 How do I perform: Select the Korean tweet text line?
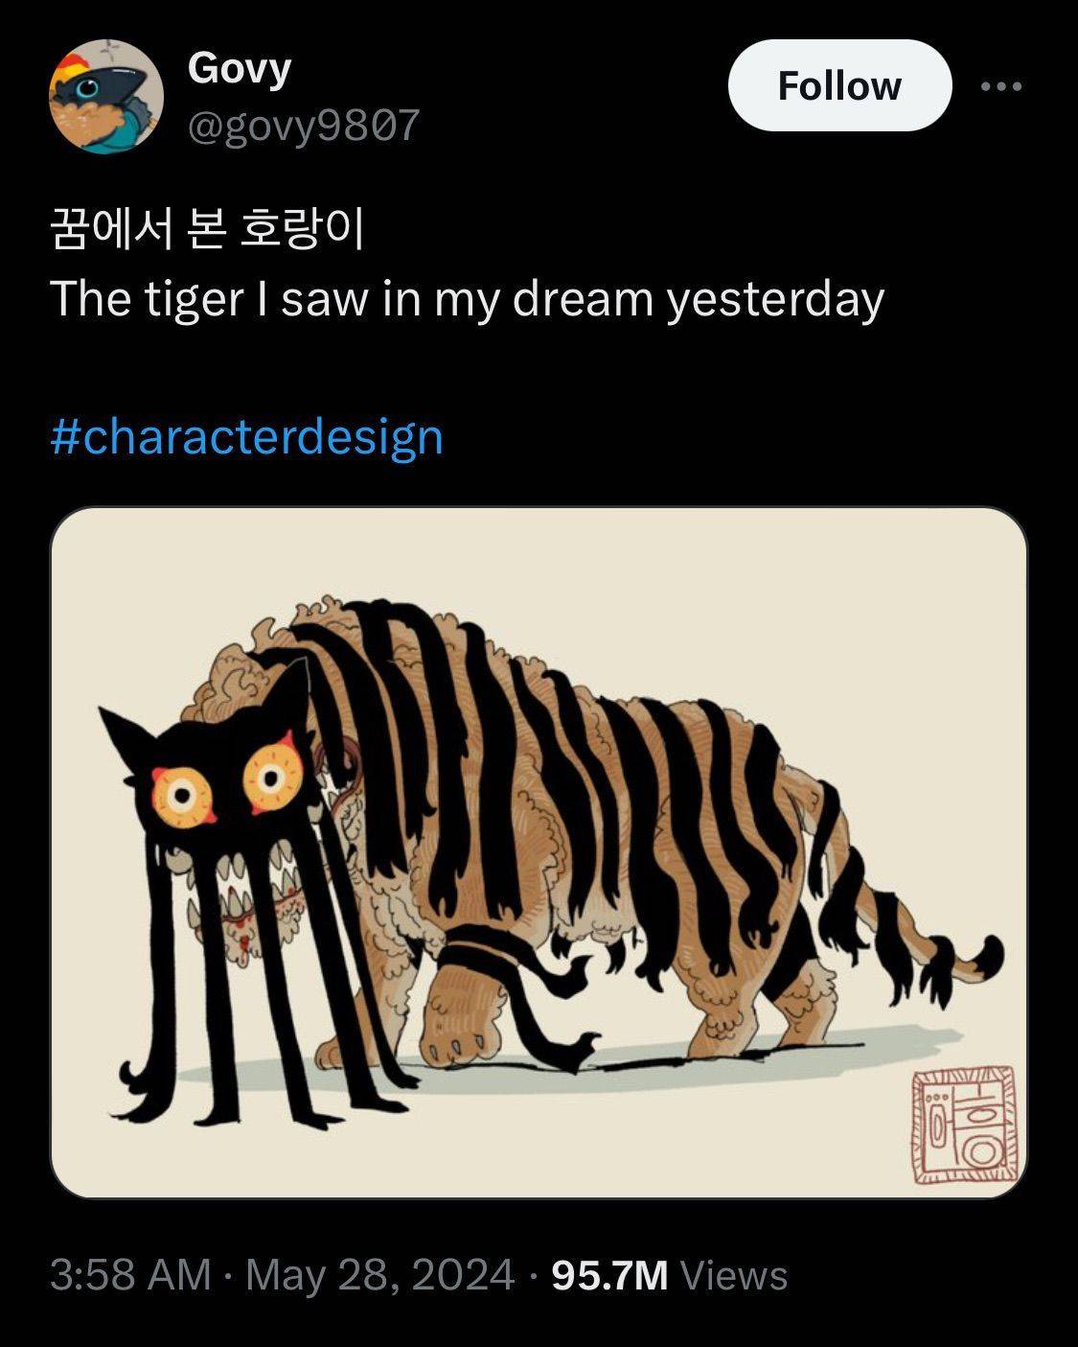207,230
